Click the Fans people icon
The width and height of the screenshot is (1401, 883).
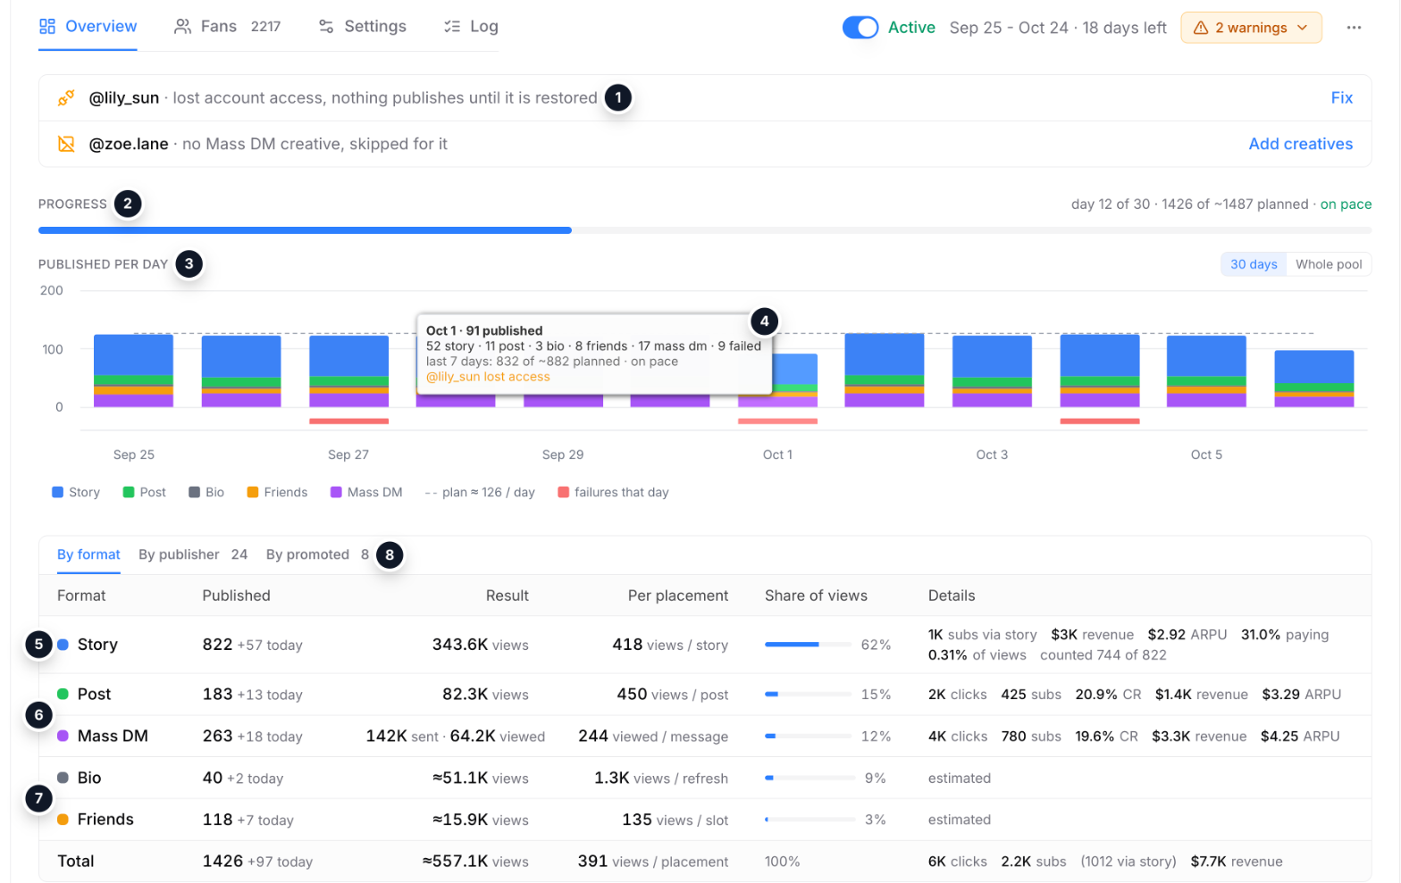pos(182,26)
